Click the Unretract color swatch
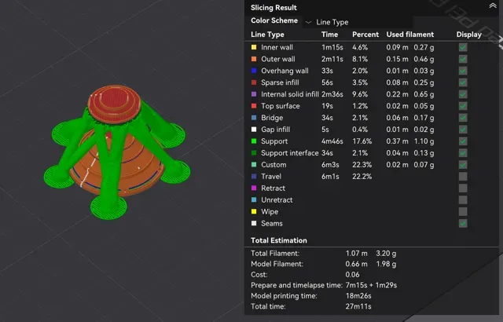This screenshot has height=322, width=503. pyautogui.click(x=254, y=200)
